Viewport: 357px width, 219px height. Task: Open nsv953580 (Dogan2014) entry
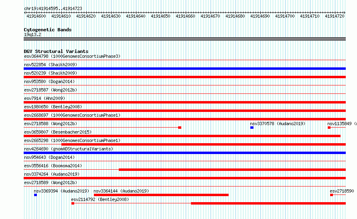(x=49, y=81)
